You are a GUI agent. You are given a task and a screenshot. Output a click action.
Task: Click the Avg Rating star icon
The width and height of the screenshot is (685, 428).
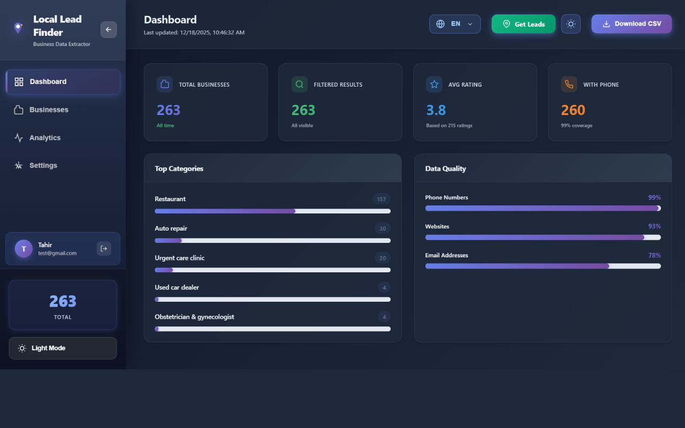(435, 85)
